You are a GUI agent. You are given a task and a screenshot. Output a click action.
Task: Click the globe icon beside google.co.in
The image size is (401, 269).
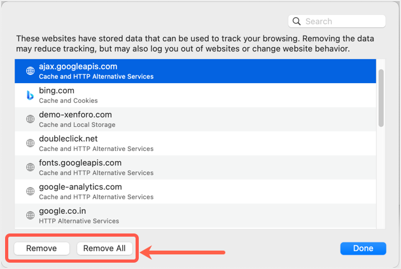30,215
